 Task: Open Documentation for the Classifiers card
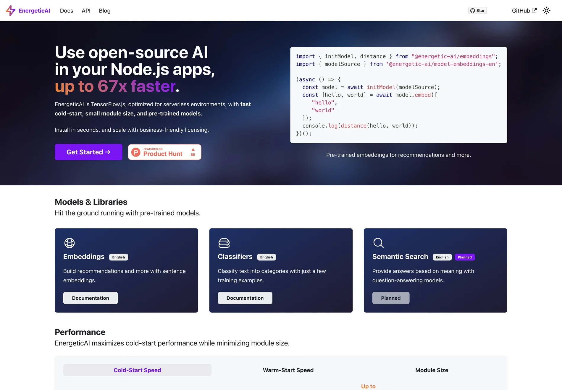(x=245, y=298)
